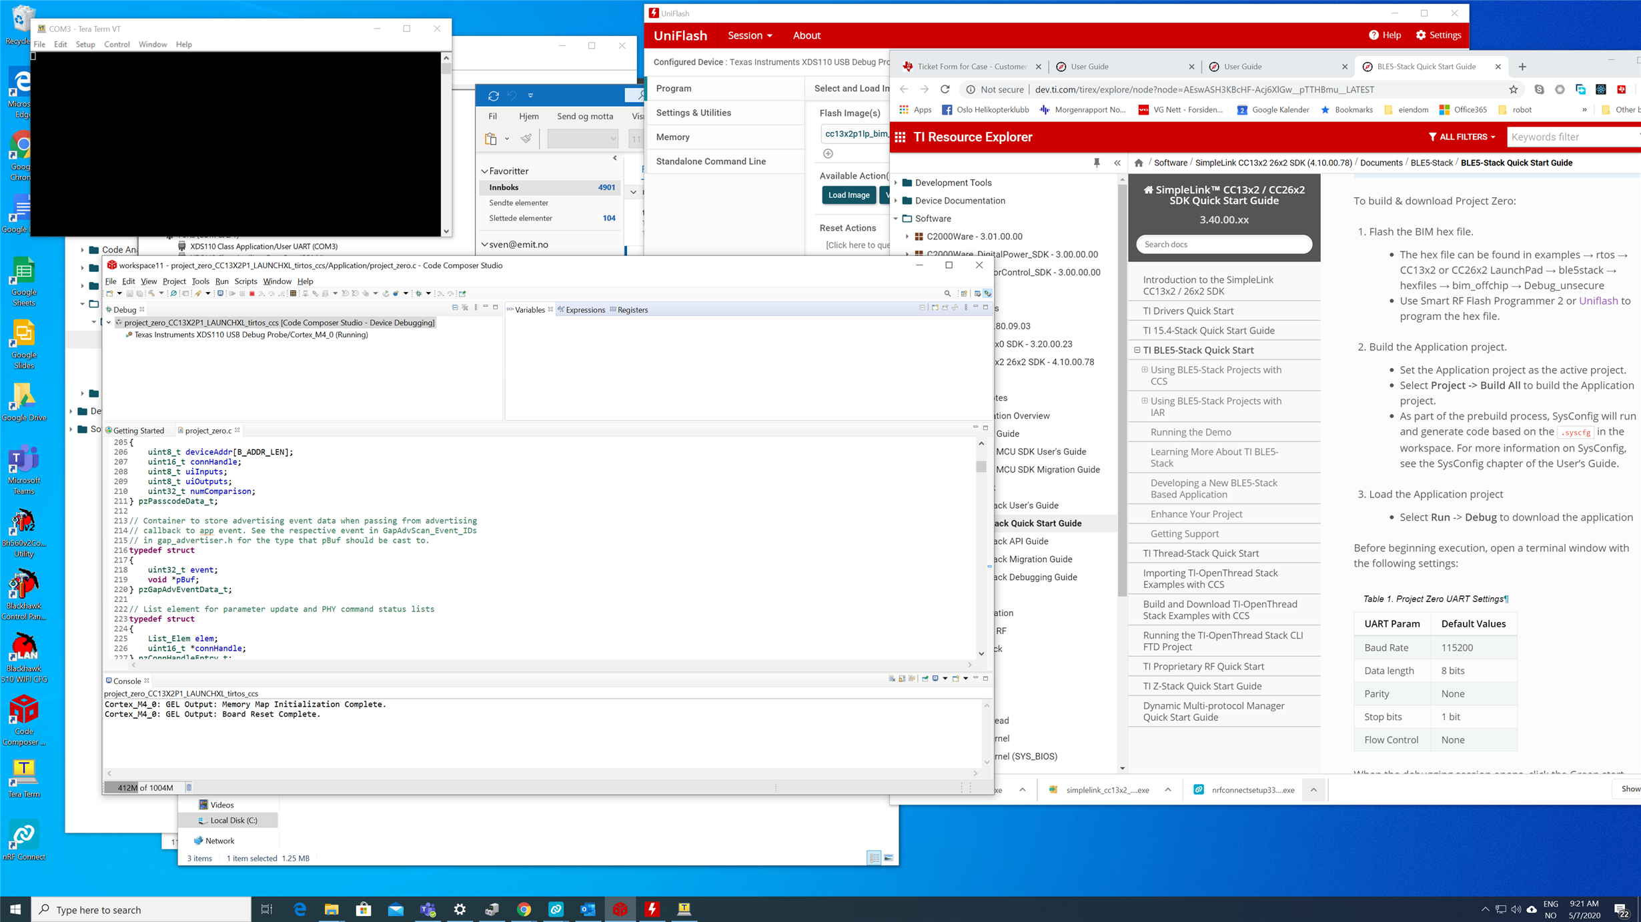Viewport: 1641px width, 922px height.
Task: Collapse the debug project tree node
Action: tap(109, 323)
